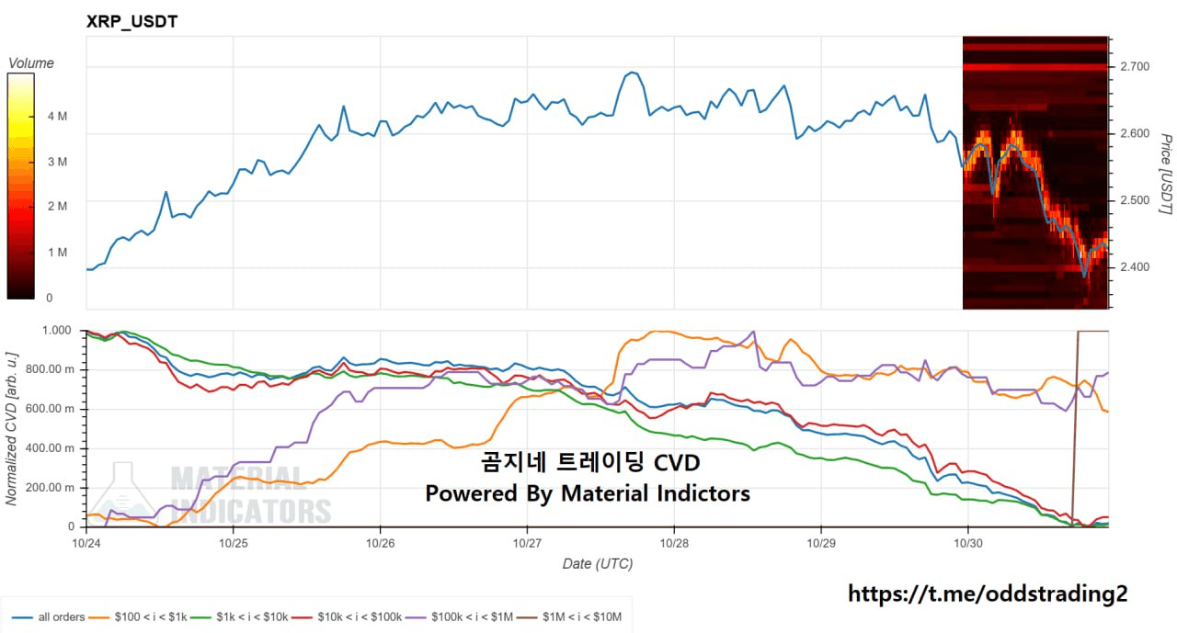Select the 10/27 date axis label
The image size is (1177, 633).
coord(527,544)
